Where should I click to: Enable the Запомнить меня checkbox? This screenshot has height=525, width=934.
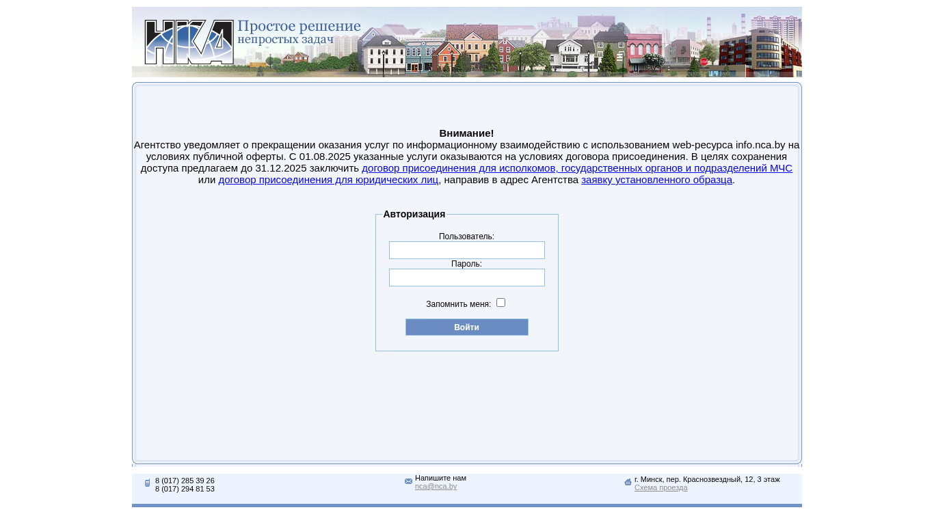coord(501,302)
